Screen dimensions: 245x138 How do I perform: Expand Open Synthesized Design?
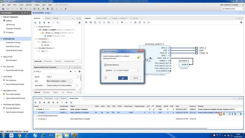4,84
